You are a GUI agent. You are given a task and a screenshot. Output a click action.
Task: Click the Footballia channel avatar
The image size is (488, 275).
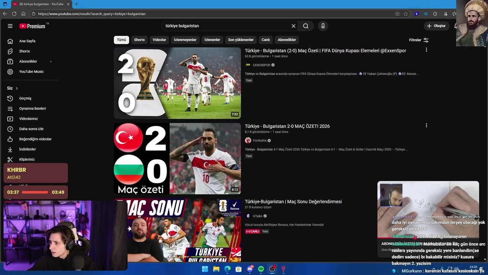coord(248,141)
